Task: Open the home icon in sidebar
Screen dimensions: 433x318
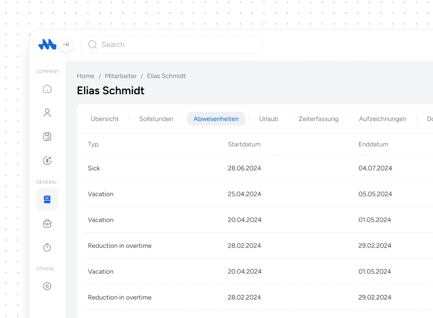Action: point(47,89)
